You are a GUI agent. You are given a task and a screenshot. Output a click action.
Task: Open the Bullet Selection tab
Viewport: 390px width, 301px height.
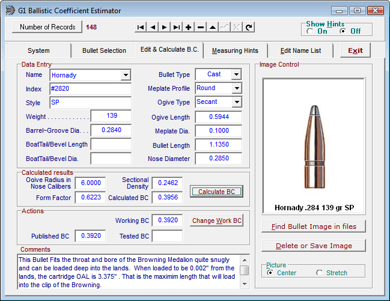point(104,50)
